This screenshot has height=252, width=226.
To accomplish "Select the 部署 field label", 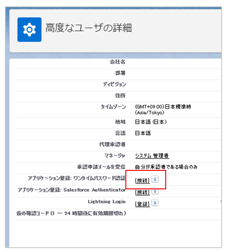I will click(120, 73).
